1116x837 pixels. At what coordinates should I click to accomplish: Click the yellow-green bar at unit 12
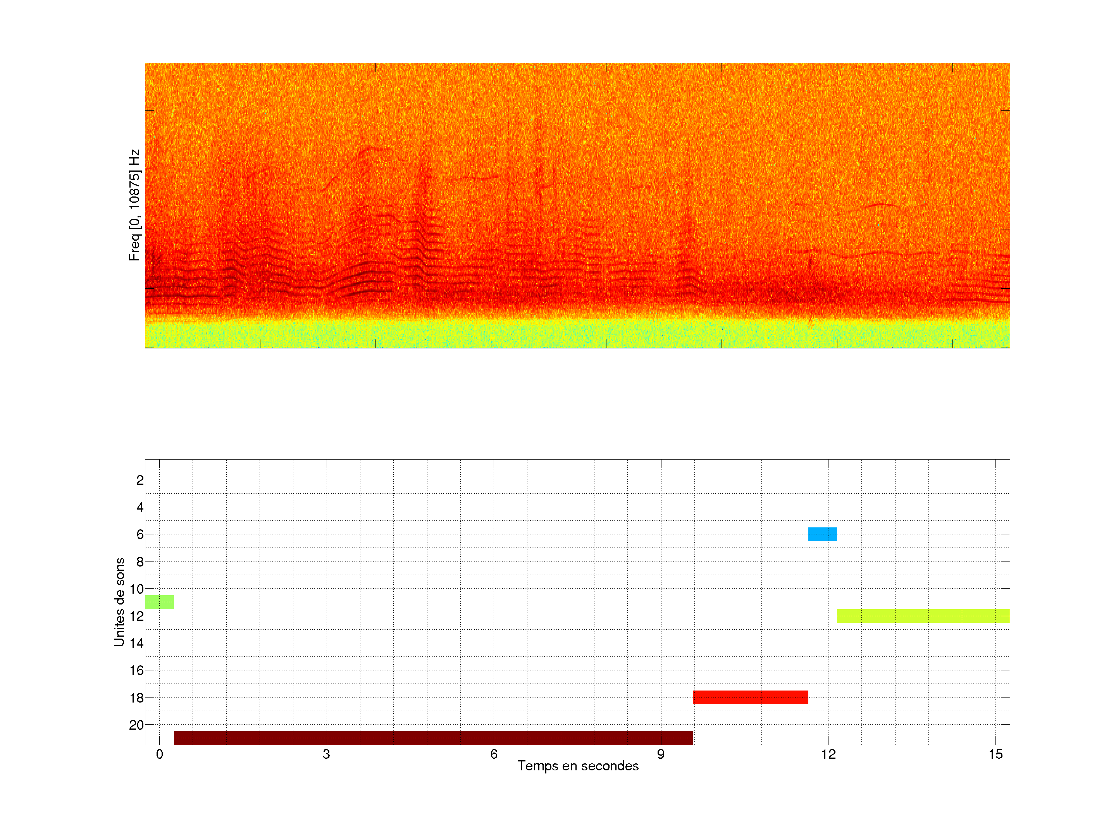(923, 615)
